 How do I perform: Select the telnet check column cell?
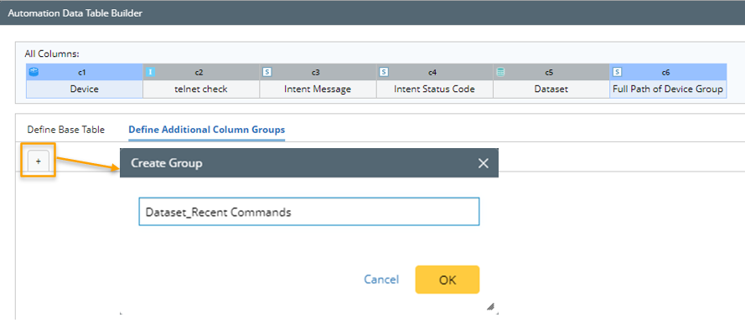click(x=201, y=89)
